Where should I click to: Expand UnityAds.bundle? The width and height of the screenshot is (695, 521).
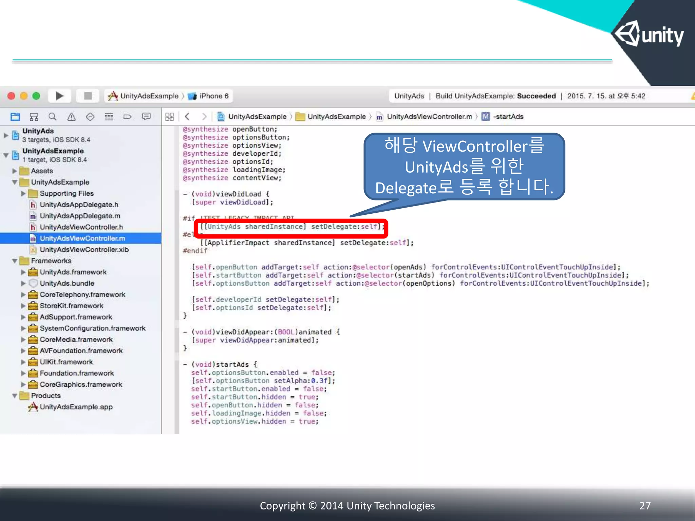(x=23, y=283)
